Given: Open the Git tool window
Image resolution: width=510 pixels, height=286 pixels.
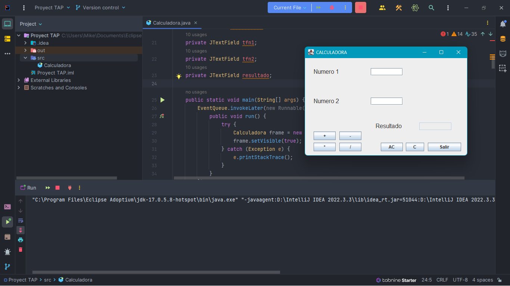Looking at the screenshot, I should coord(7,267).
